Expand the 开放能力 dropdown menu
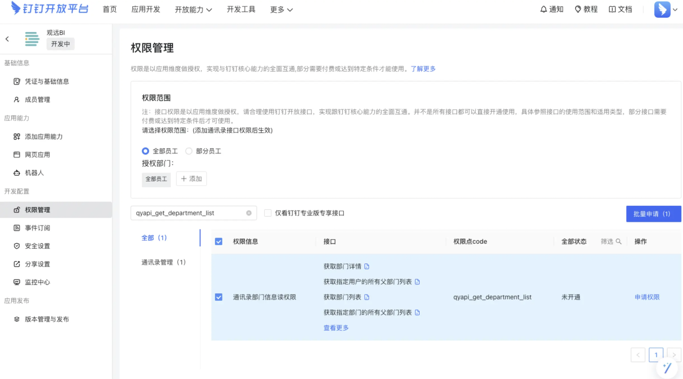The height and width of the screenshot is (379, 683). [193, 10]
